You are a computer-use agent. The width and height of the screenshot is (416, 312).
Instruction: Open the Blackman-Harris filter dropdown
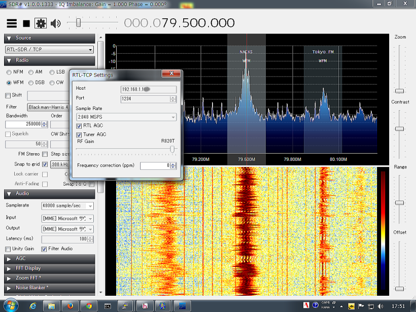48,107
